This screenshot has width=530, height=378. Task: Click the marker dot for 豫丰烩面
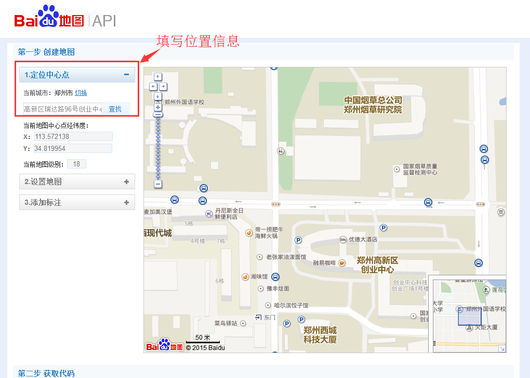click(261, 289)
